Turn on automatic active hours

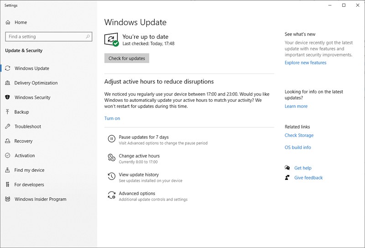(x=112, y=118)
